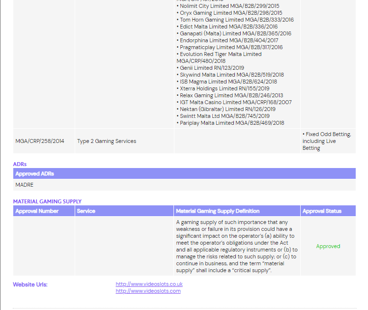368x310 pixels.
Task: Click the MATERIAL GAMING SUPPLY heading
Action: pos(47,201)
